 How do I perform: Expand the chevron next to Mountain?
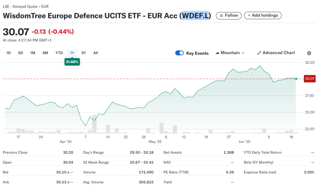[x=243, y=53]
